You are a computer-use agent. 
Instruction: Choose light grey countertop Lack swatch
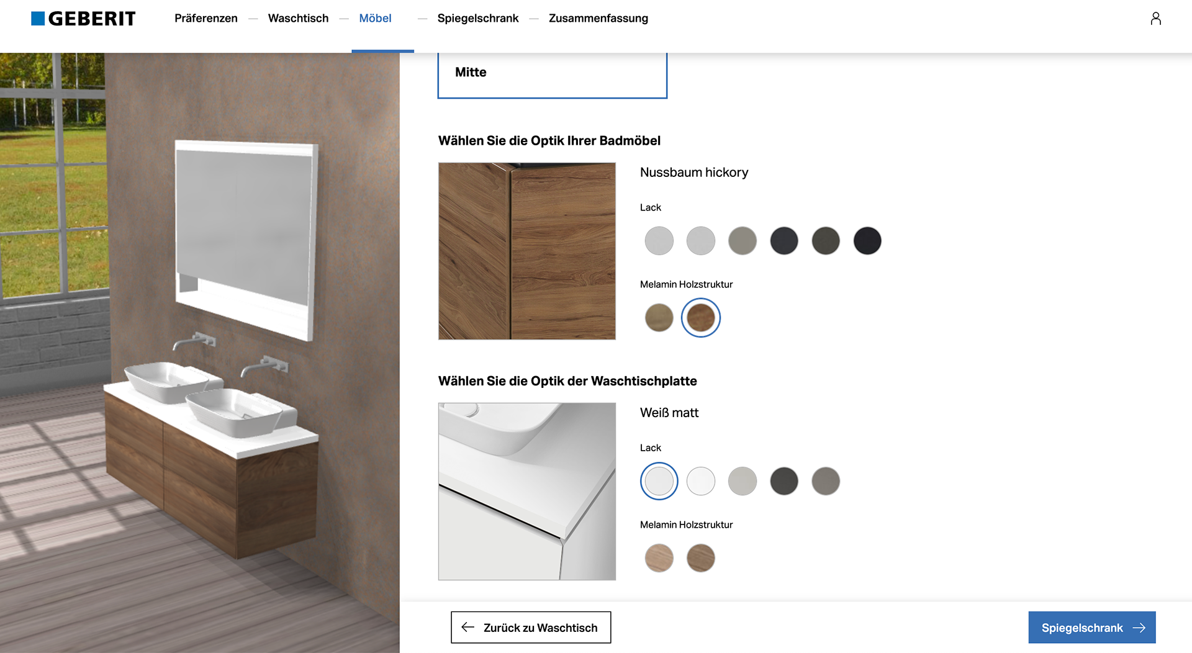pos(742,481)
